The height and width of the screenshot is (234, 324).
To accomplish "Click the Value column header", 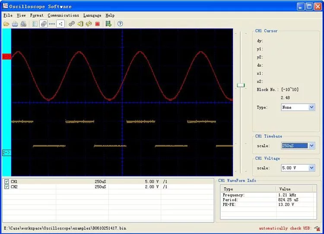I will pos(295,189).
